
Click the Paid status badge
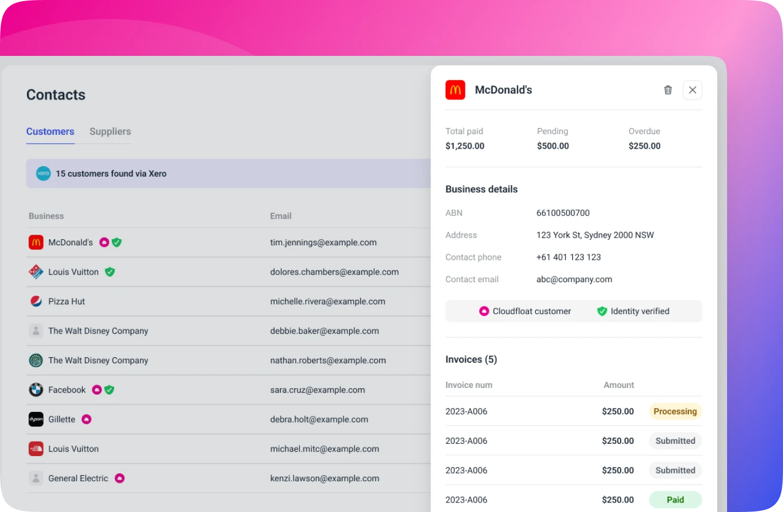[675, 499]
